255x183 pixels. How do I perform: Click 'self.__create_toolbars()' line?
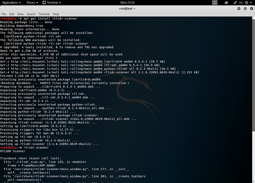[x=29, y=173]
